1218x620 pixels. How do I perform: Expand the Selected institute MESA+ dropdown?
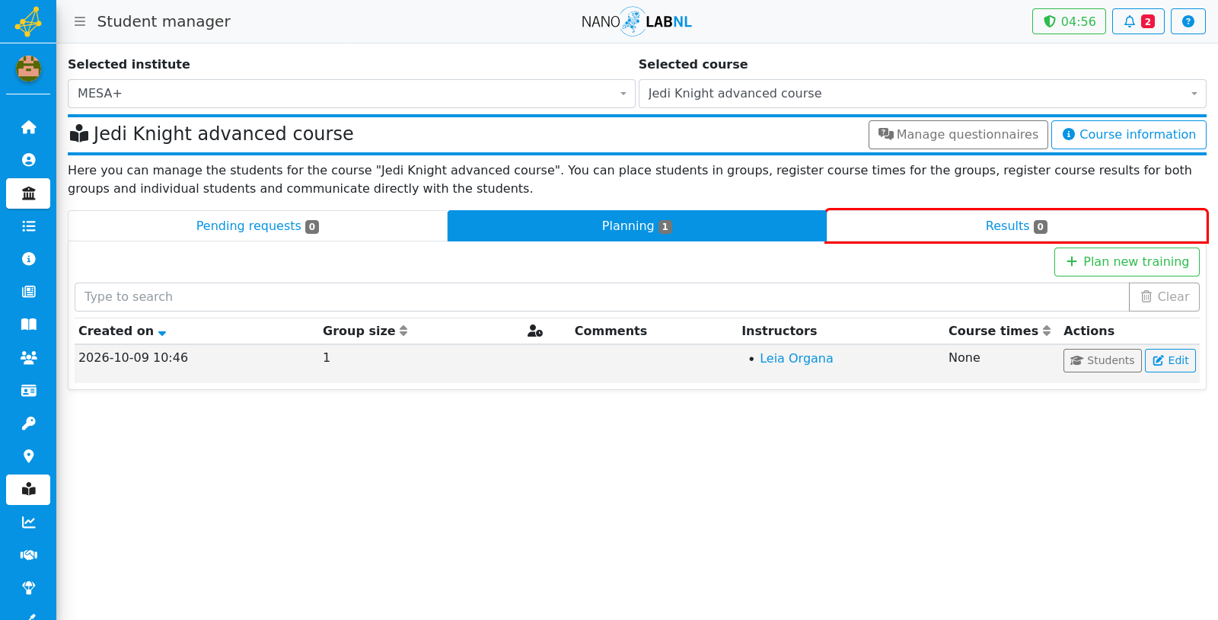(x=351, y=94)
